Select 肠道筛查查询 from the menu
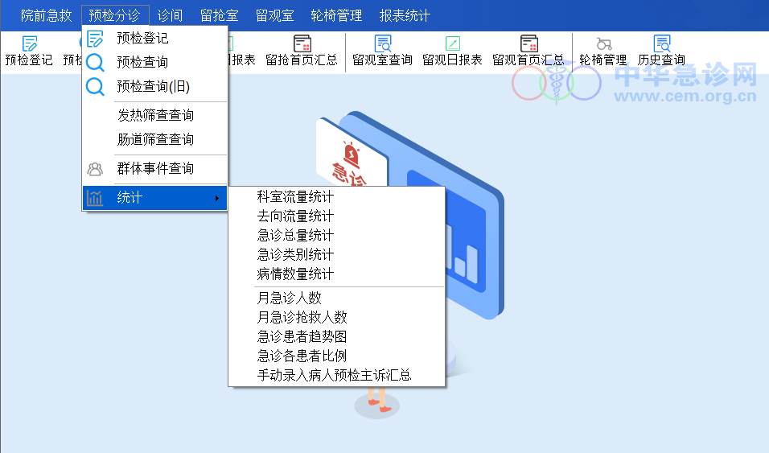This screenshot has height=453, width=769. click(155, 139)
